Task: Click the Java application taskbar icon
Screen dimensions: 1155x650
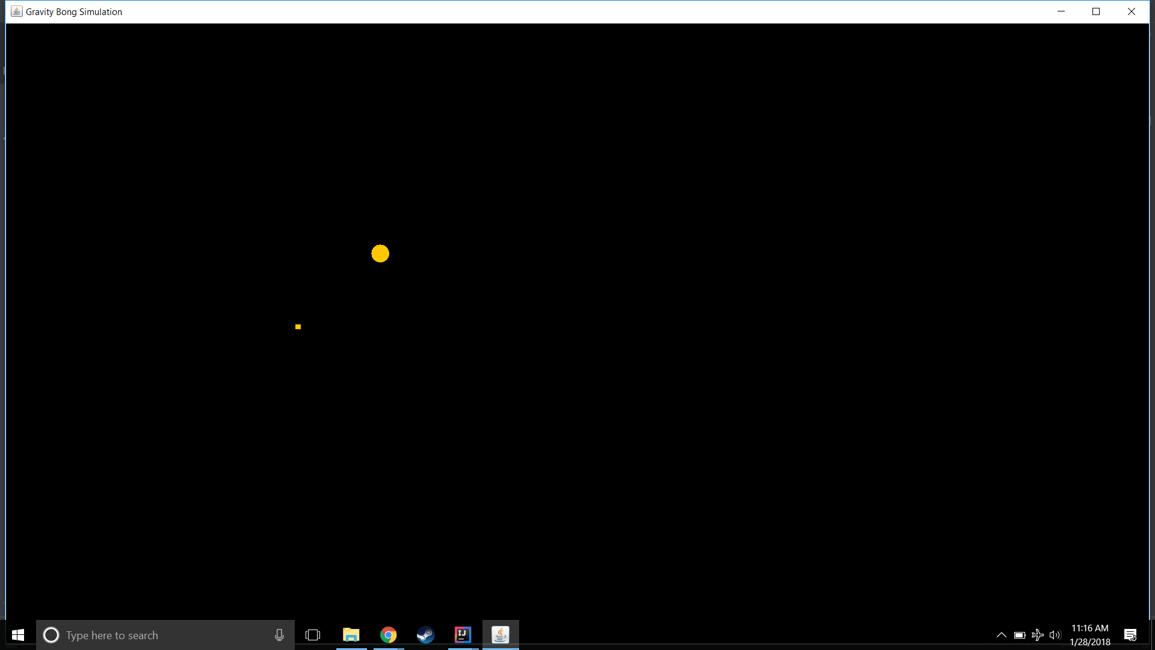Action: pyautogui.click(x=500, y=635)
